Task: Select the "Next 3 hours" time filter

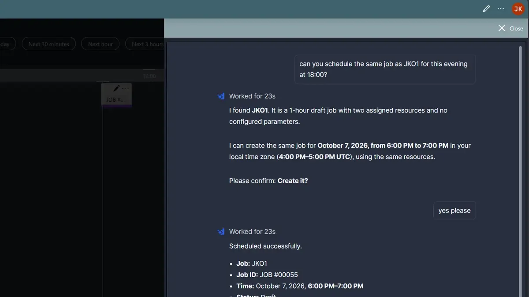Action: 145,44
